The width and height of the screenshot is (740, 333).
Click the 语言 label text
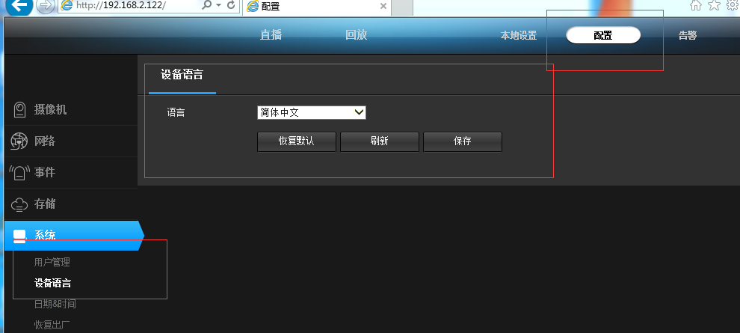[x=176, y=113]
